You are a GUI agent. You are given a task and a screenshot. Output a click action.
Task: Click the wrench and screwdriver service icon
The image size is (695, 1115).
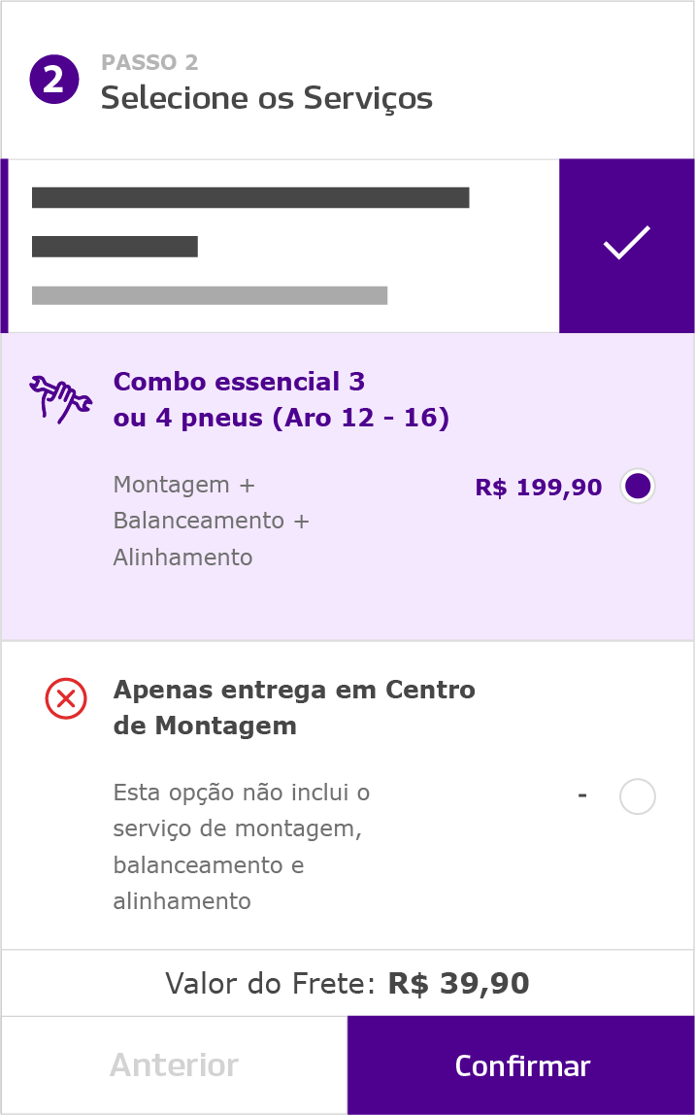tap(58, 396)
